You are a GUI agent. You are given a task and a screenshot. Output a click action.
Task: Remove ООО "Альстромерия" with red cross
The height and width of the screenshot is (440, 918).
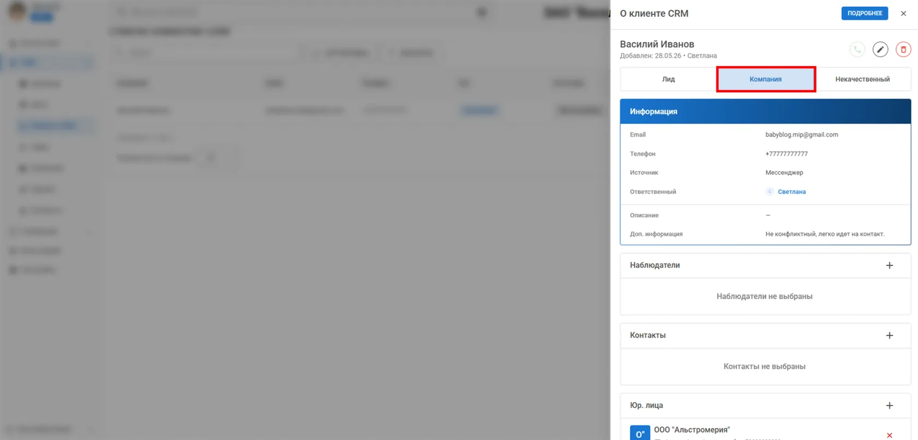(x=890, y=435)
